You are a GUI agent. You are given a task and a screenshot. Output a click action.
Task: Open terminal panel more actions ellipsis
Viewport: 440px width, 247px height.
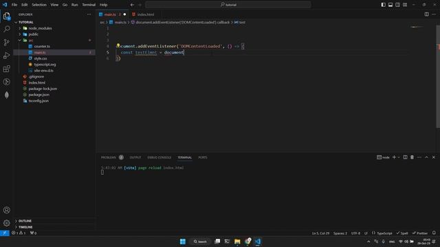(419, 157)
